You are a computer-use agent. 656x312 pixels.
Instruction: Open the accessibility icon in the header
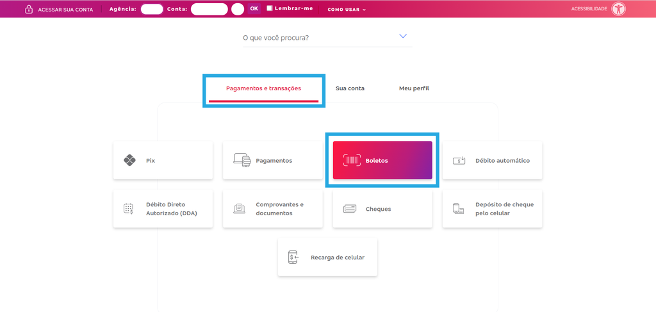618,9
